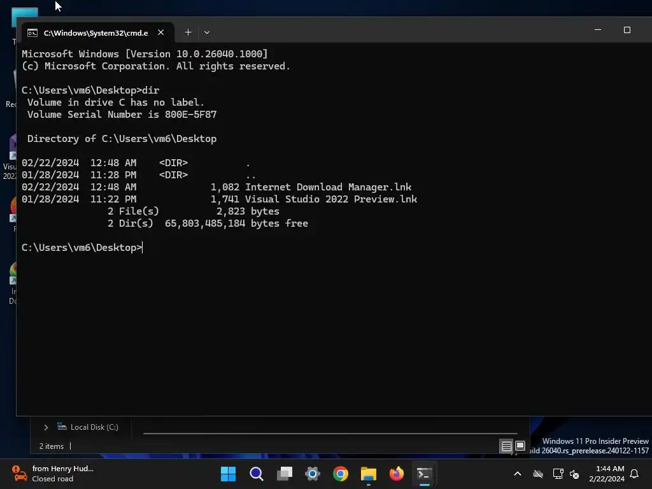Open File Explorer from taskbar
This screenshot has width=652, height=489.
[369, 474]
